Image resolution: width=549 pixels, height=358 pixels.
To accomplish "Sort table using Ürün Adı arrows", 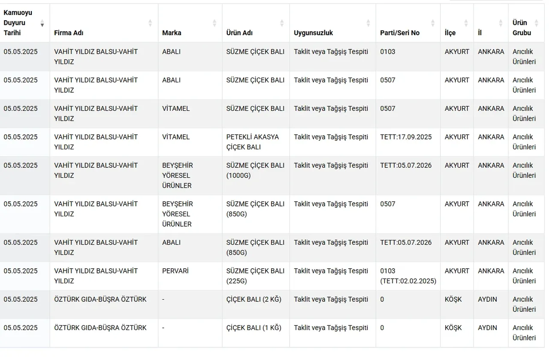I will [282, 23].
